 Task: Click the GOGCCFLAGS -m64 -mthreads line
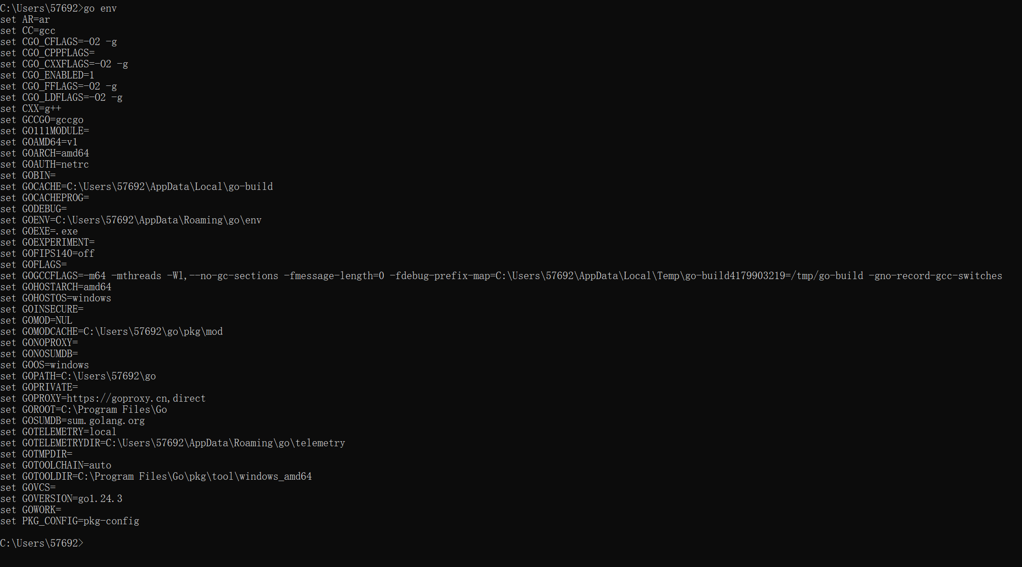point(501,276)
